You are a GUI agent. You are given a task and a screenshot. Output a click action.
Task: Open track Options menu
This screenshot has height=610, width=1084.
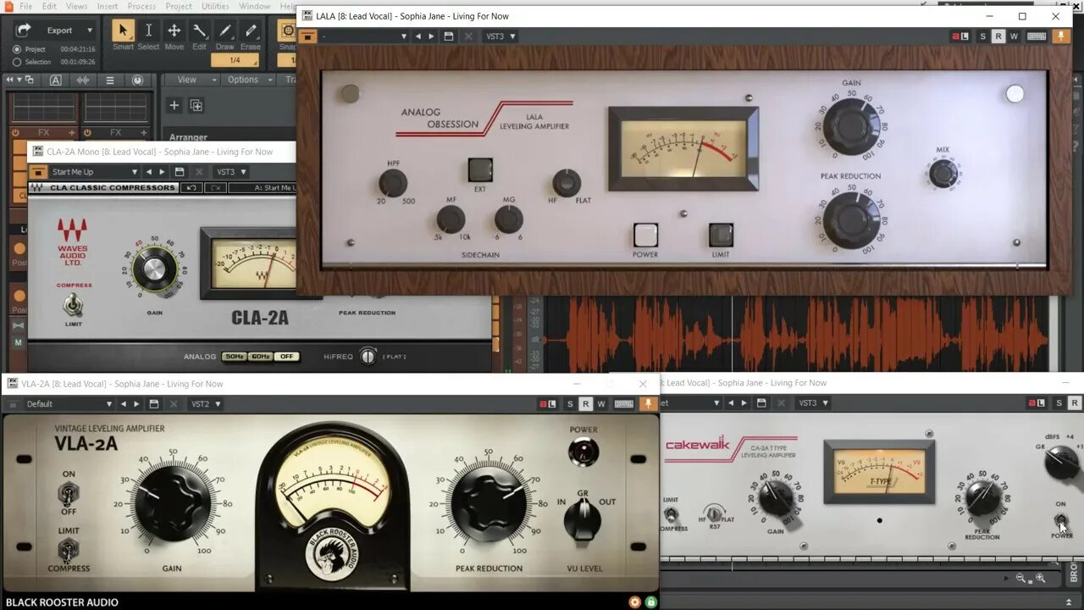pos(249,80)
